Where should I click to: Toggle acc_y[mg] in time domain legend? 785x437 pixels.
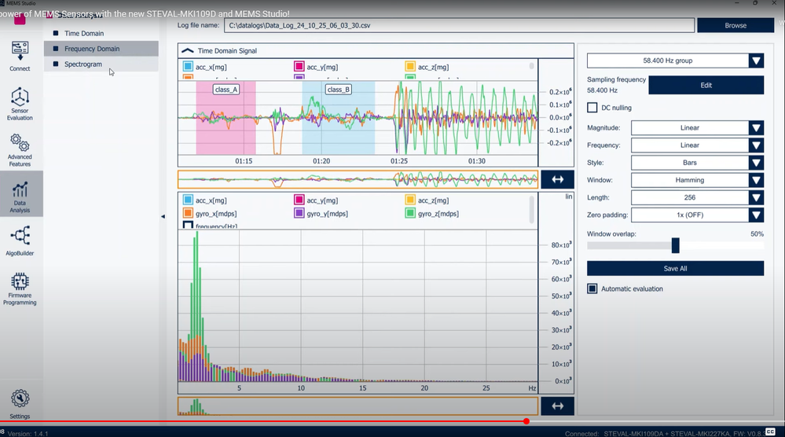tap(299, 67)
